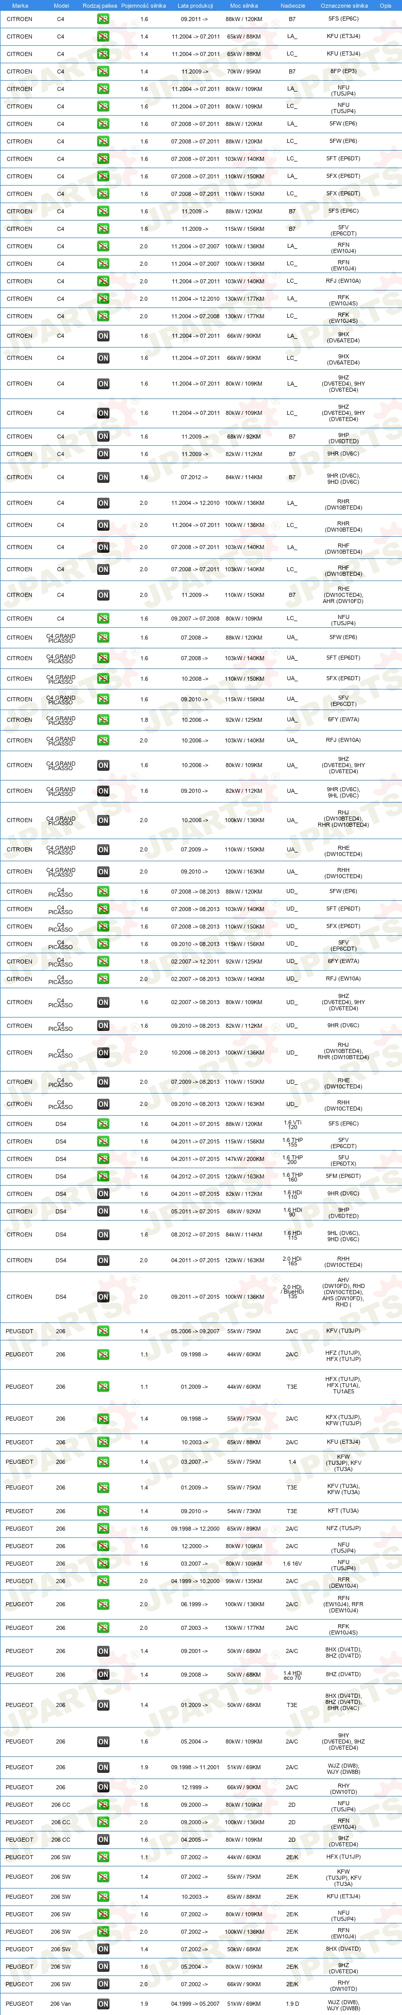Screen dimensions: 402x2015
Task: Click the Lata produkcji column header
Action: [195, 6]
